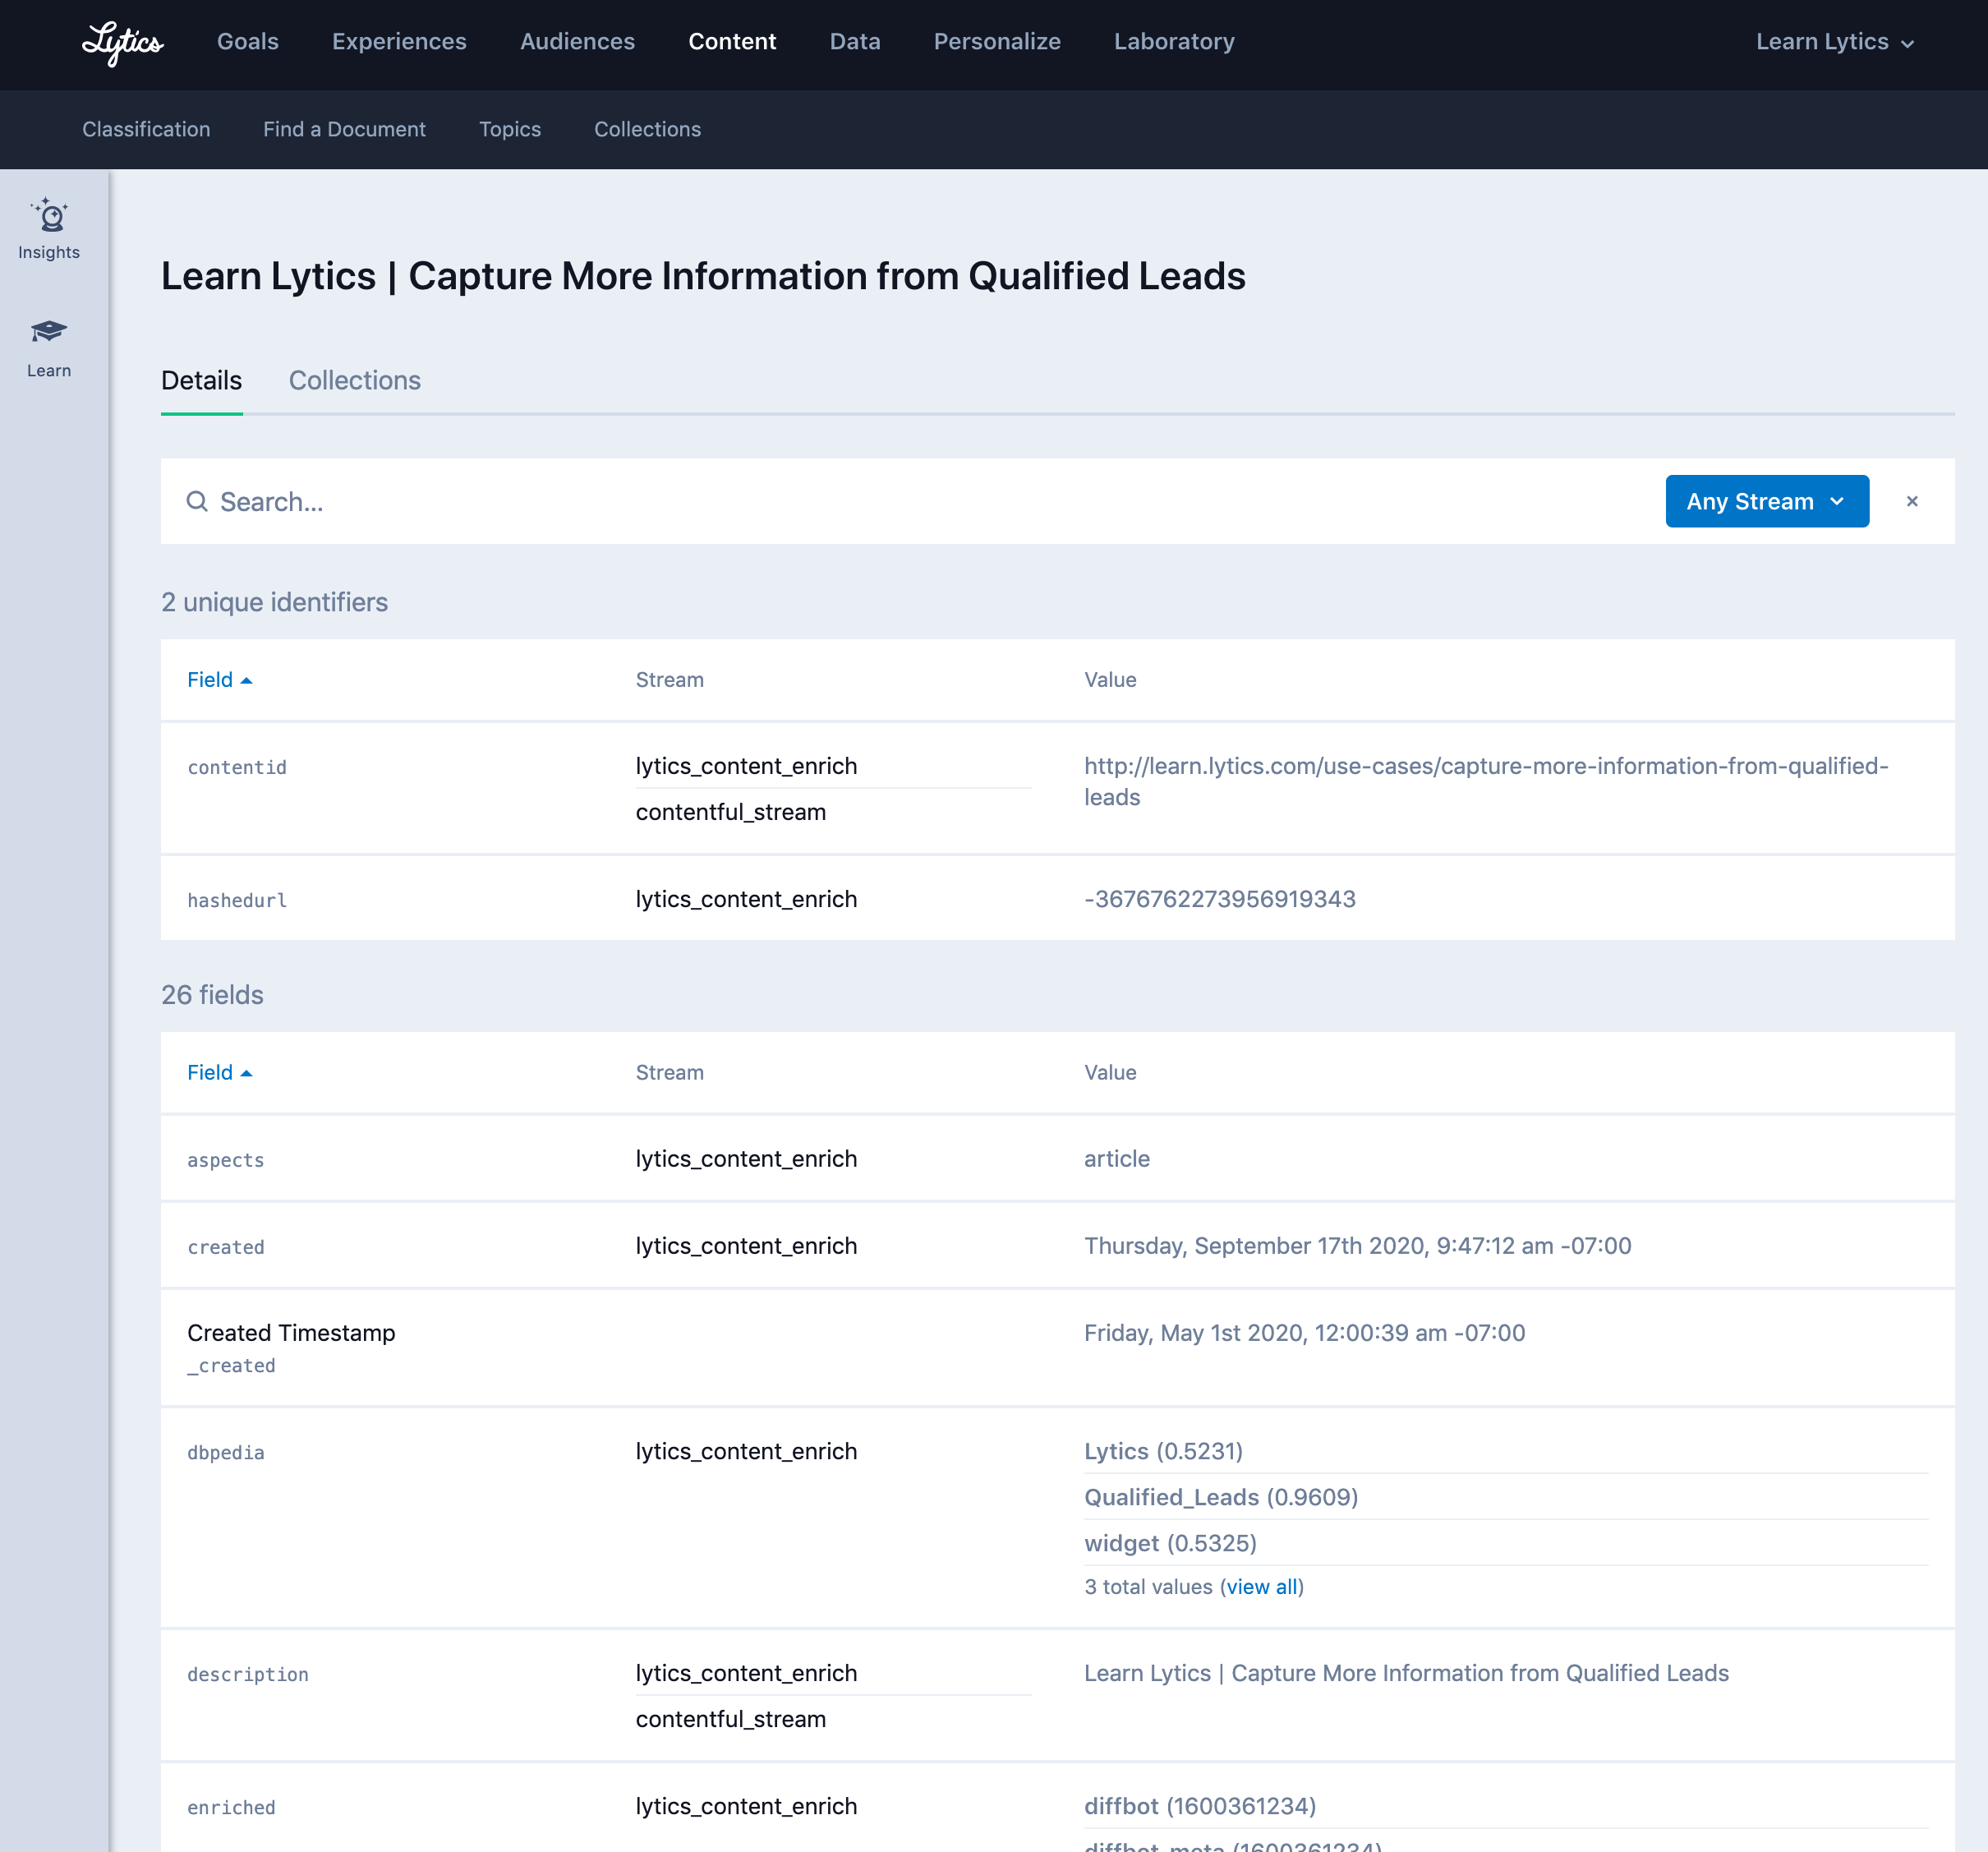1988x1852 pixels.
Task: Click the Topics subnav item
Action: [509, 129]
